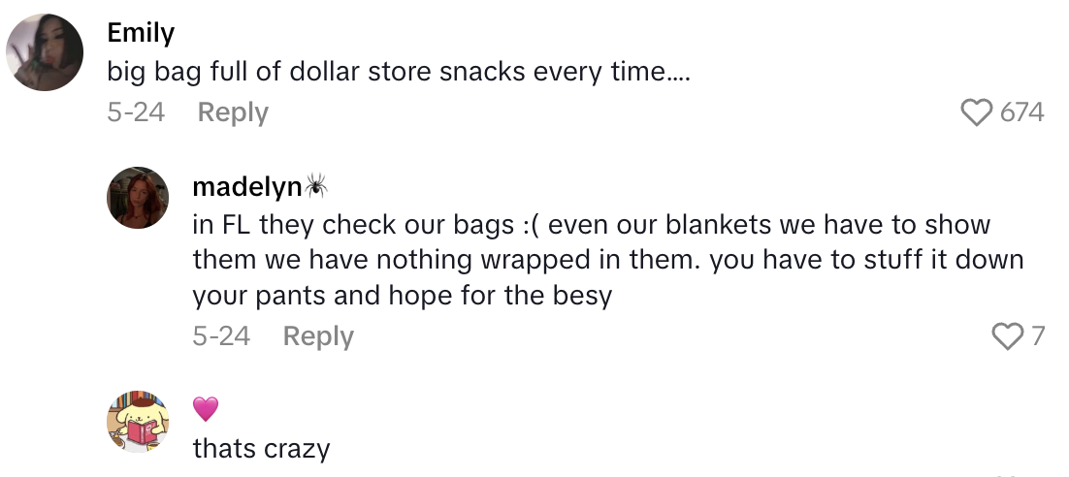Select Emily's comment text about dollar store snacks
1069x477 pixels.
(398, 74)
